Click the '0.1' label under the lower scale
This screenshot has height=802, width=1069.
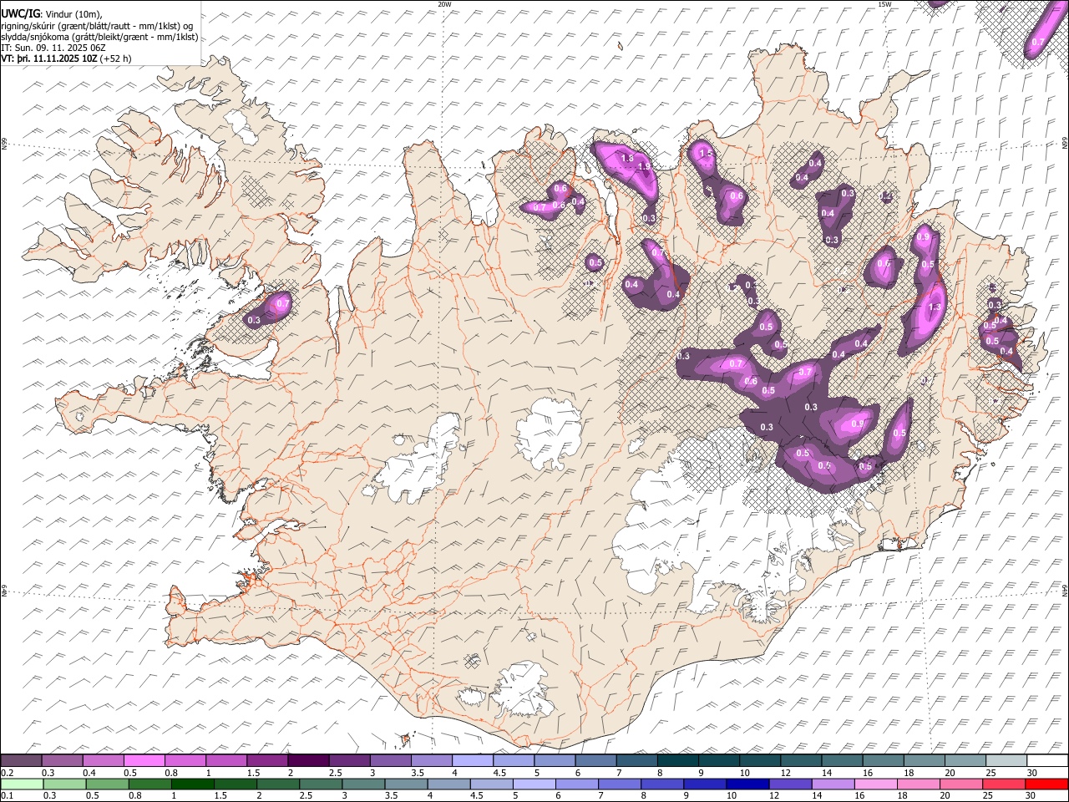coord(8,795)
